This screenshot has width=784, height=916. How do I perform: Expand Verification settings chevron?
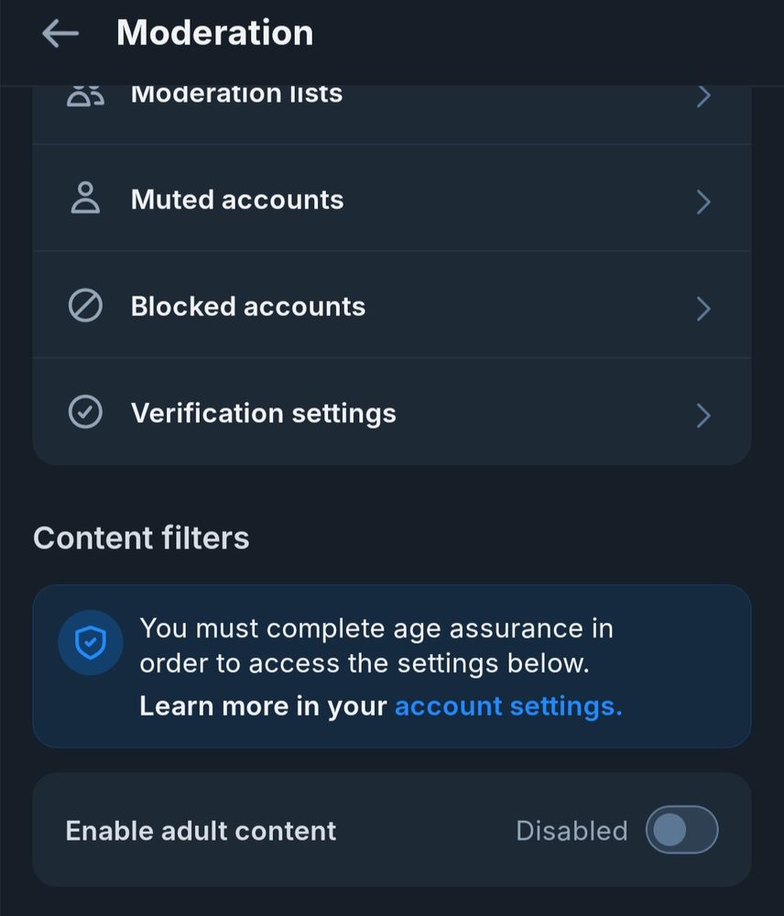[703, 416]
